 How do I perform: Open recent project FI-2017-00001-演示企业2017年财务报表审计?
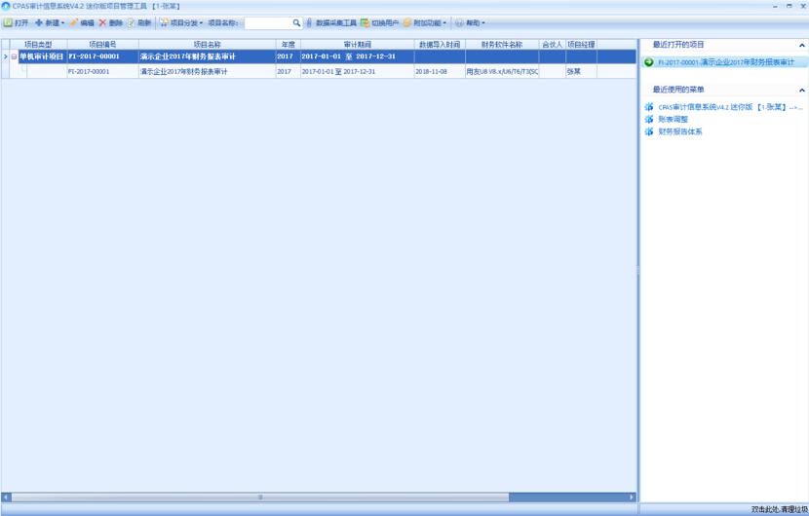click(726, 62)
